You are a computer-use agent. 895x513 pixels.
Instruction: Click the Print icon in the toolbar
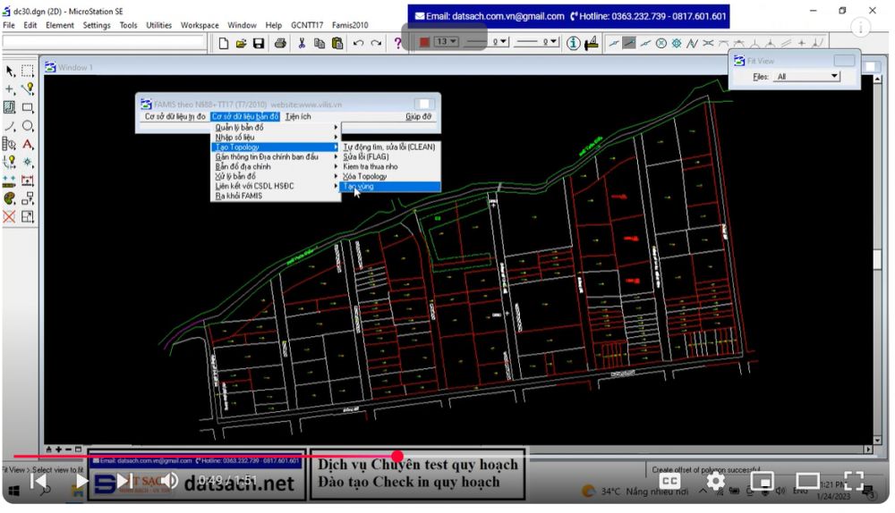[x=280, y=43]
